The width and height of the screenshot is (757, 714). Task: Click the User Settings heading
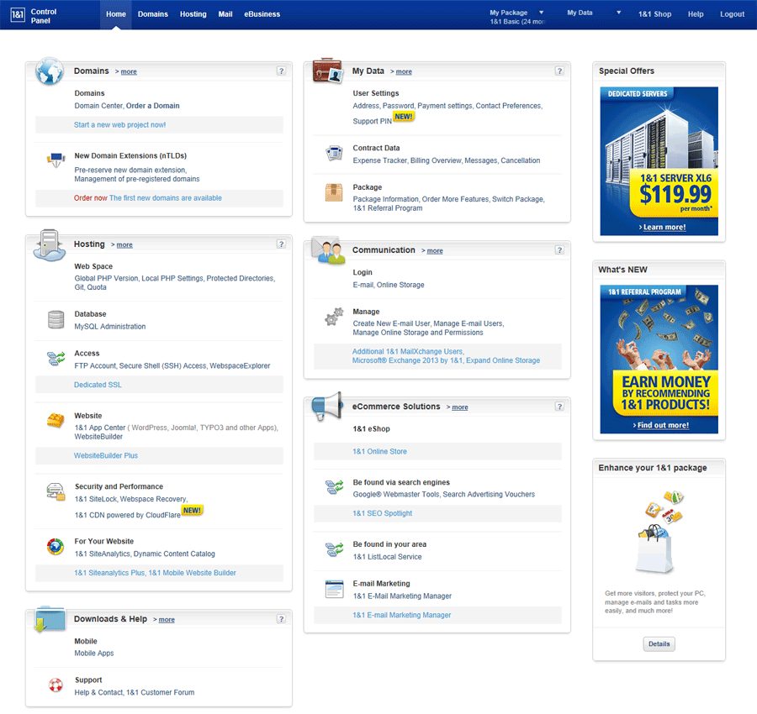pyautogui.click(x=376, y=93)
